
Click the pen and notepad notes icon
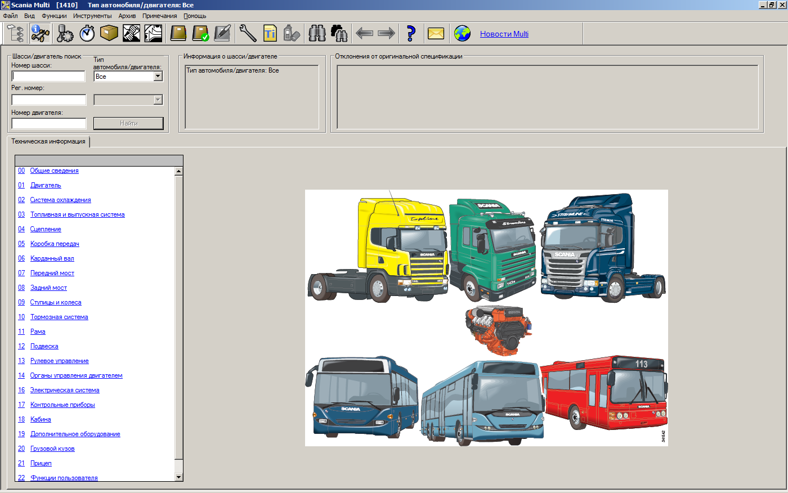coord(222,34)
